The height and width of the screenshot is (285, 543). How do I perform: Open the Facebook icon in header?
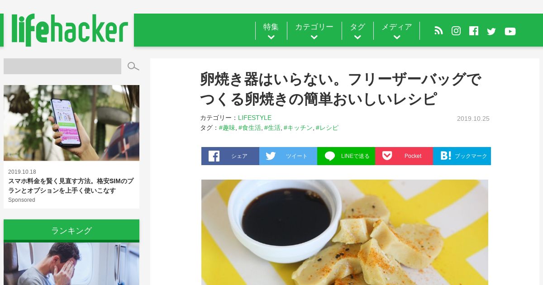[474, 31]
